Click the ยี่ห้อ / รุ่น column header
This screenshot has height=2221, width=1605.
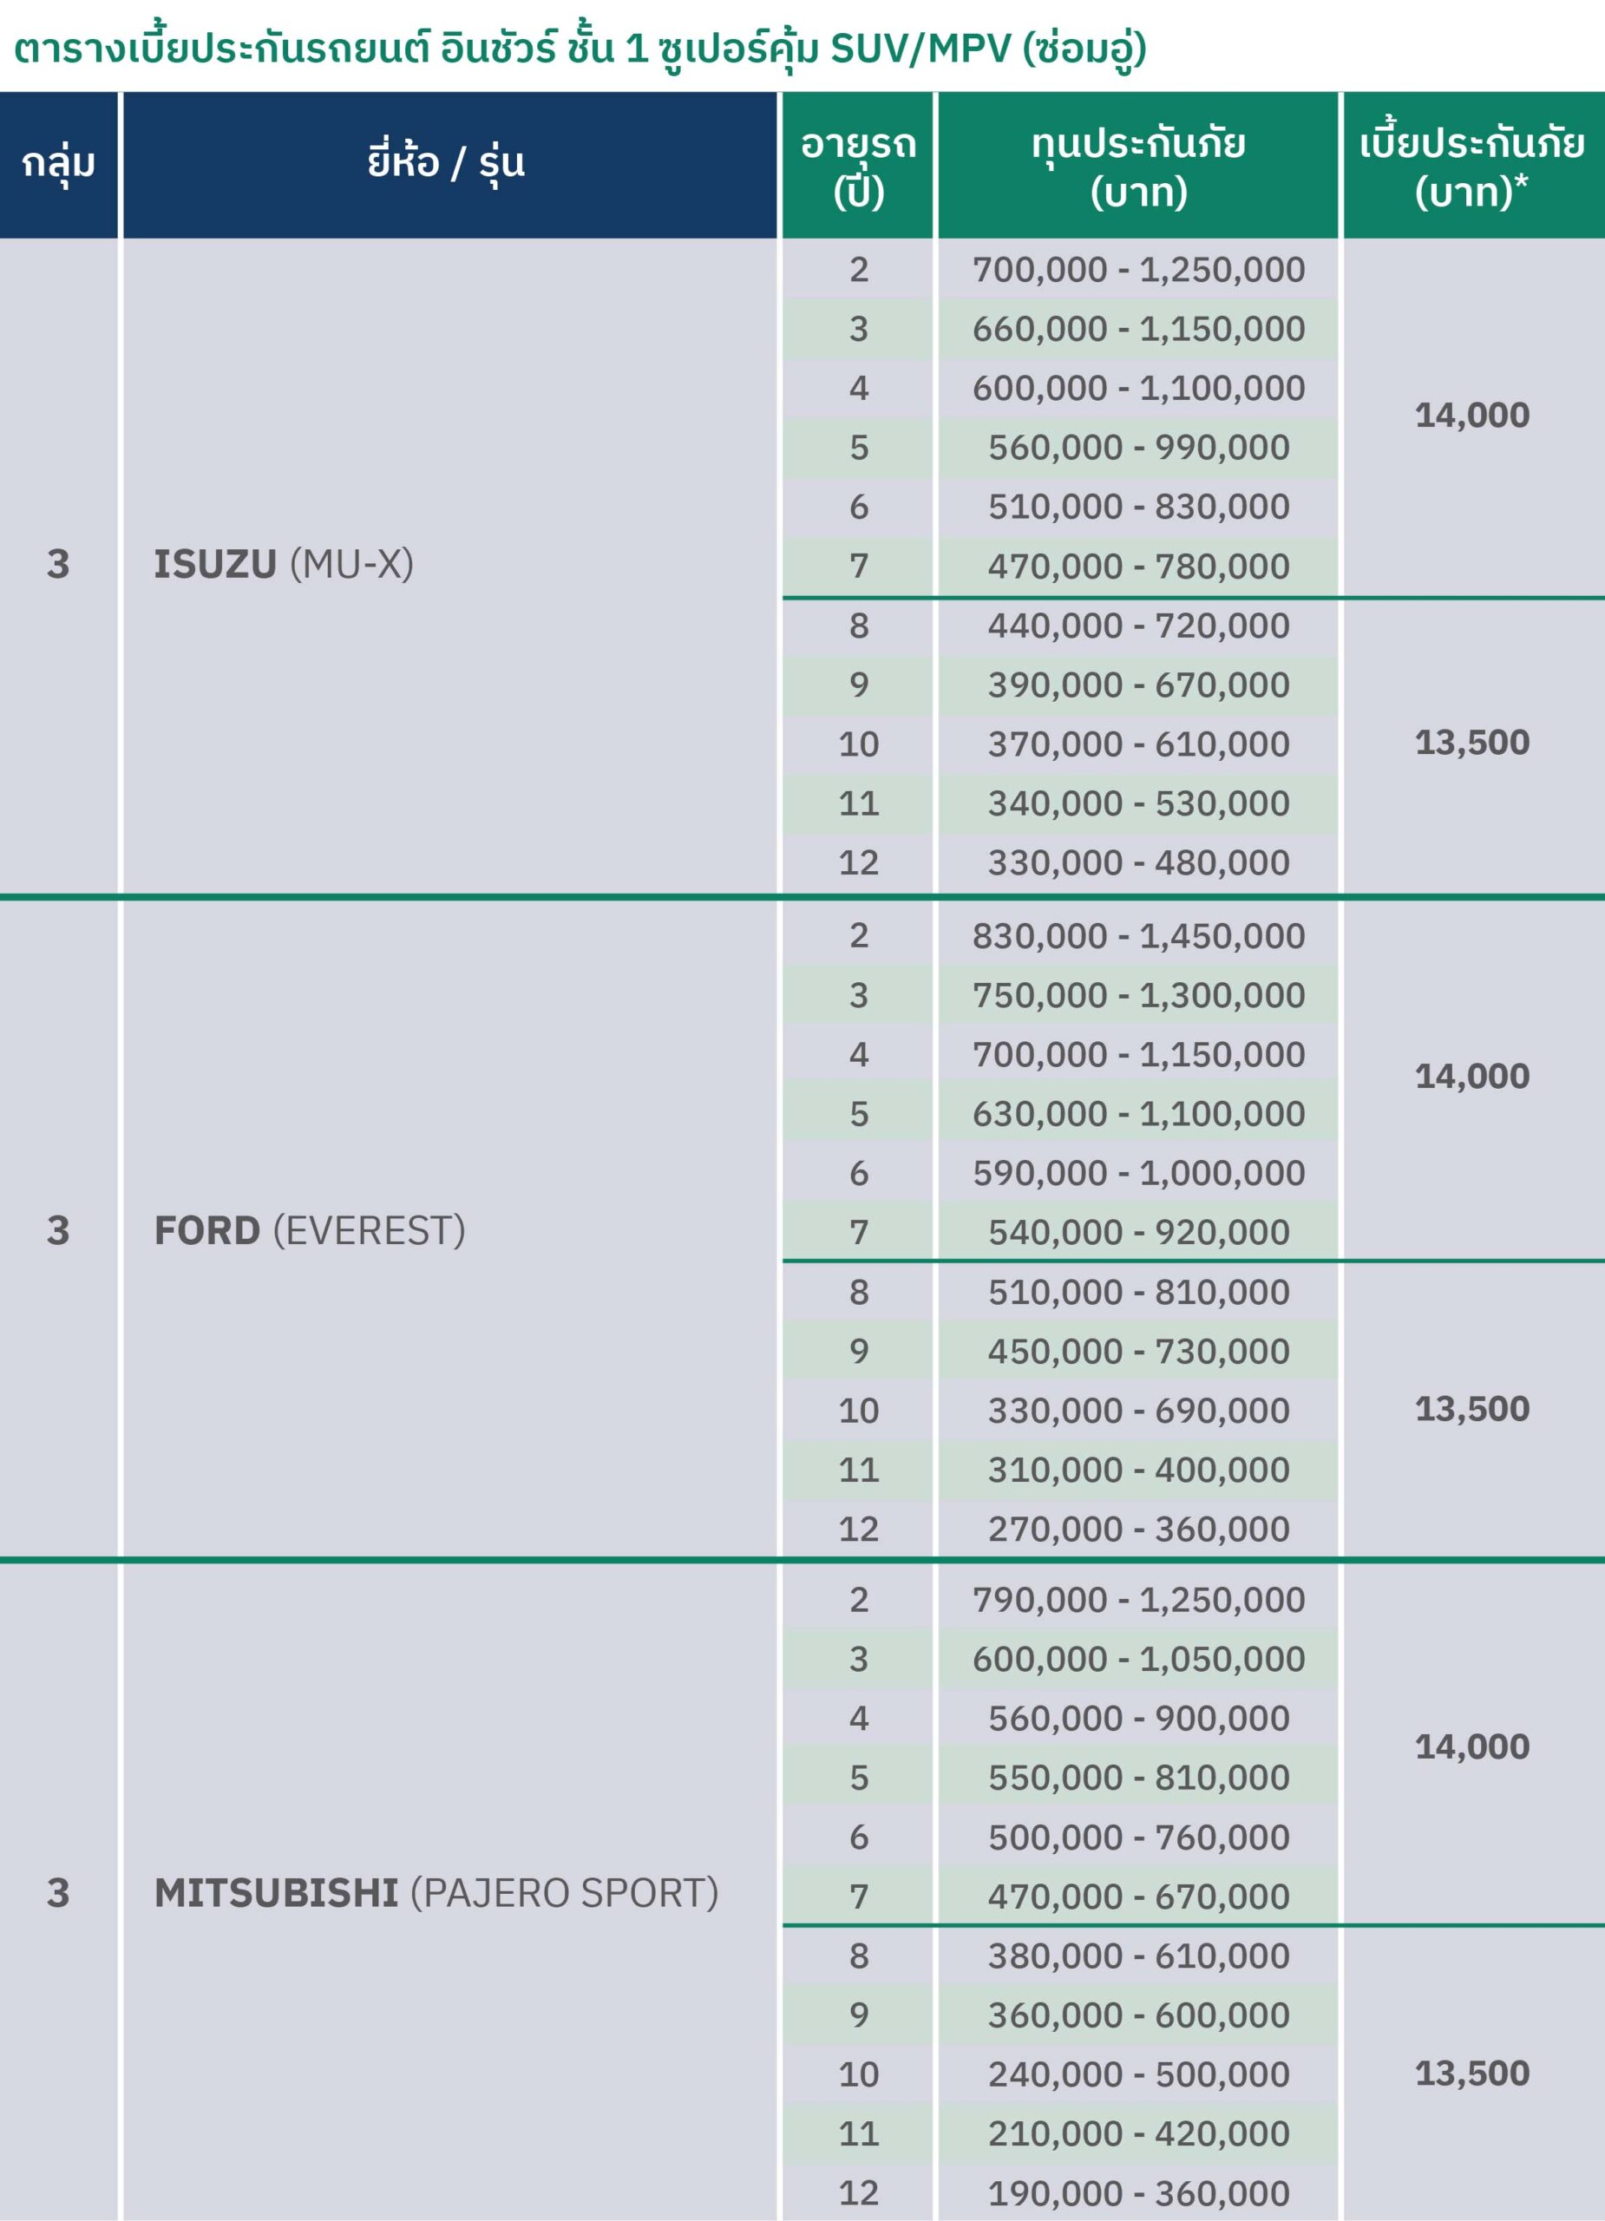point(449,165)
